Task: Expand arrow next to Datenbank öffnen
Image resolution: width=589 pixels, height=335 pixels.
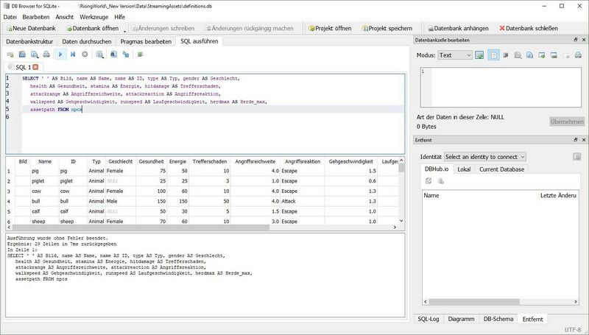Action: pos(124,31)
